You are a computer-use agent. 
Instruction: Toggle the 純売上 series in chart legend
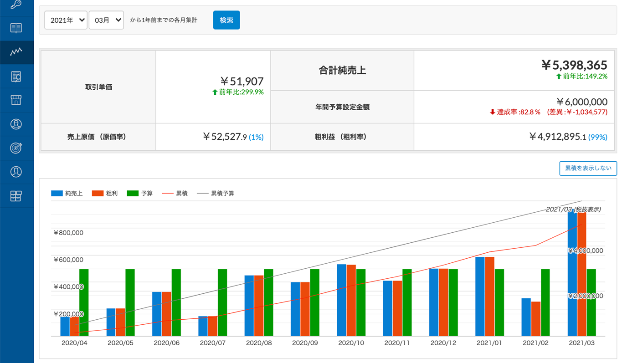(x=67, y=194)
